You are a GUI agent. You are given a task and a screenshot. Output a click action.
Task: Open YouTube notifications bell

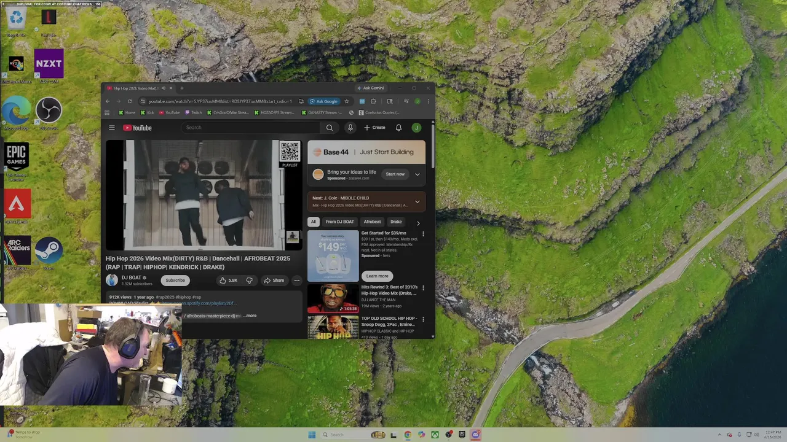(x=398, y=128)
